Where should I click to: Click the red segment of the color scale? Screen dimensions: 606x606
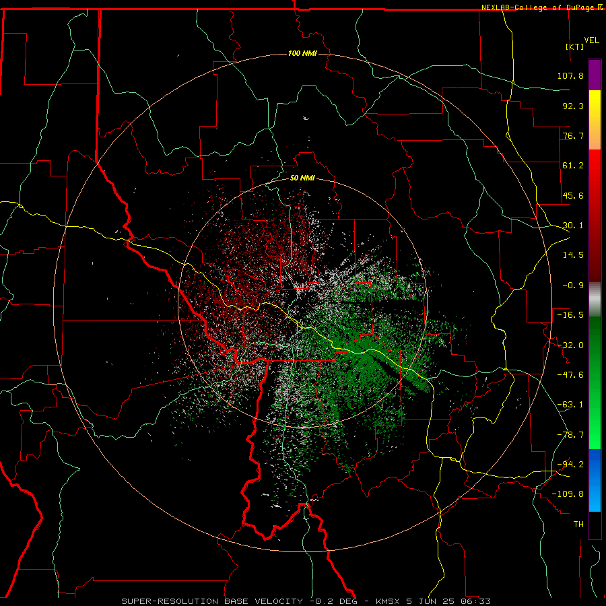(595, 215)
